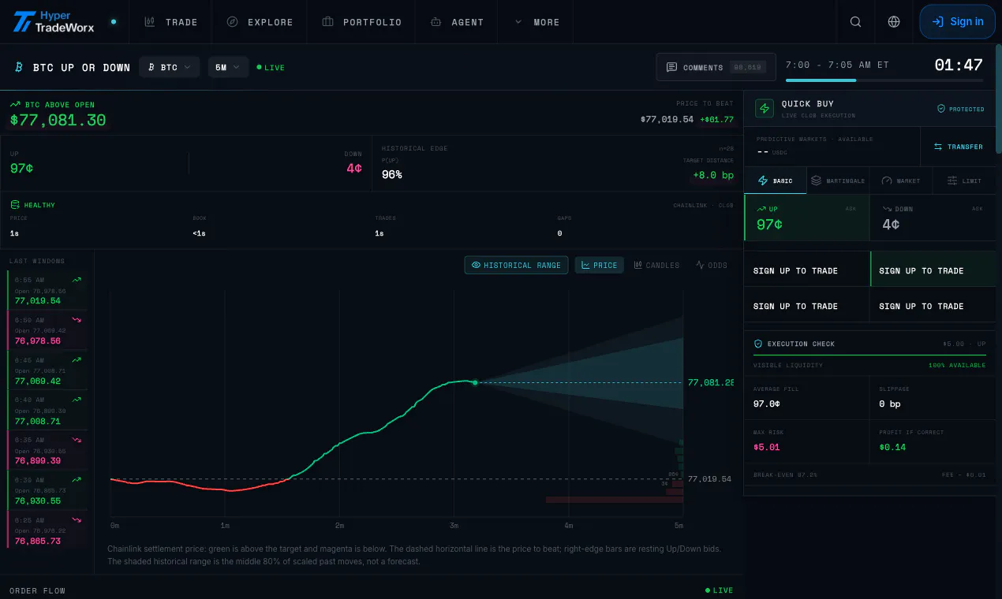Click the $77,081.30 current price
Image resolution: width=1002 pixels, height=599 pixels.
click(58, 121)
